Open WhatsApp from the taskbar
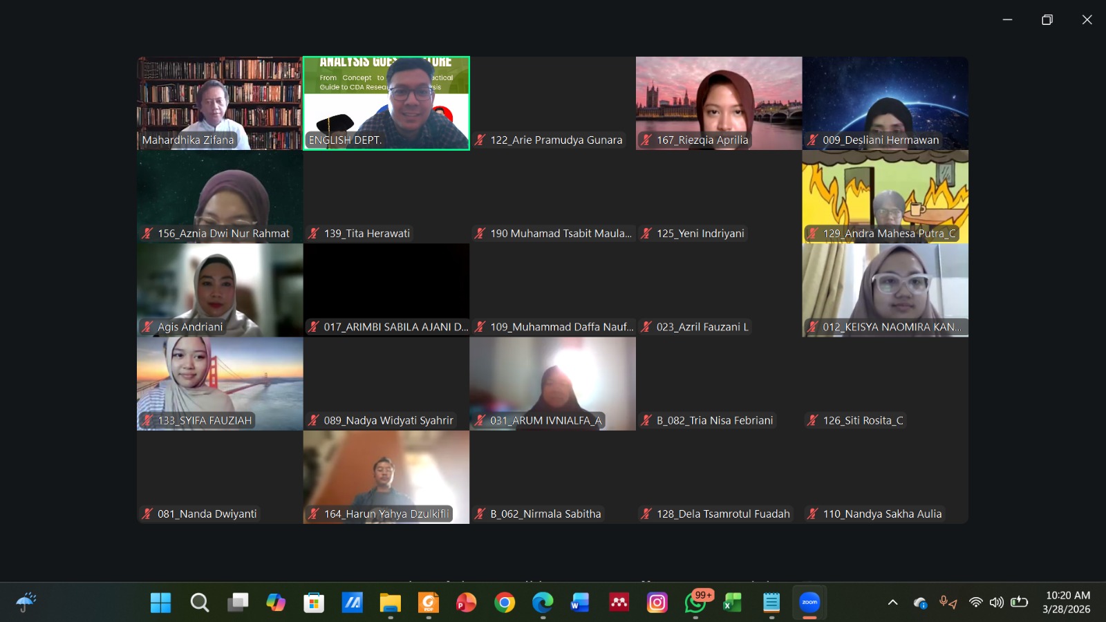Viewport: 1106px width, 622px height. [695, 603]
